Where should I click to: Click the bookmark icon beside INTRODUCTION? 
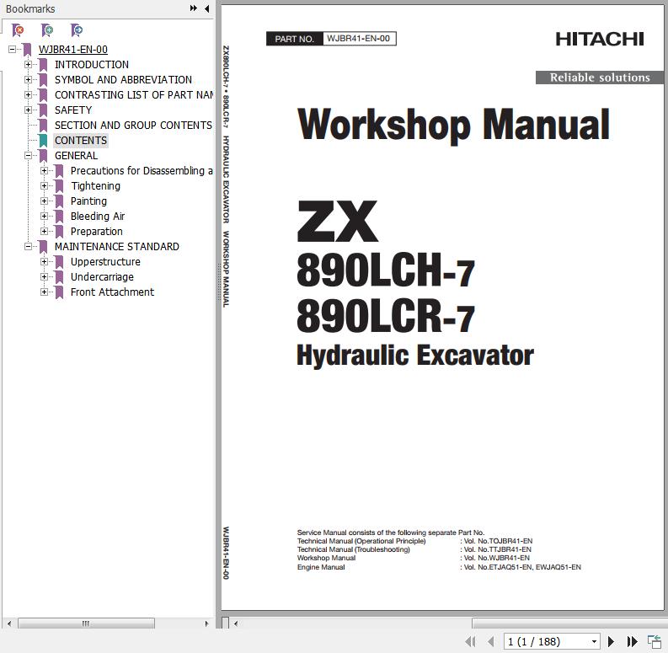point(43,65)
